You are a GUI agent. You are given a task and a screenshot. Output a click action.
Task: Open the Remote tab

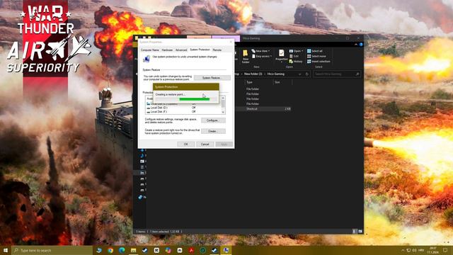click(x=217, y=50)
